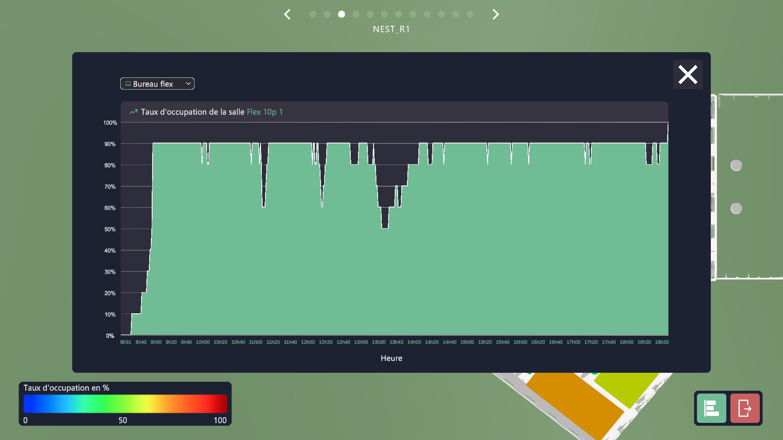Image resolution: width=783 pixels, height=440 pixels.
Task: Open the green bar chart statistics button
Action: 711,408
